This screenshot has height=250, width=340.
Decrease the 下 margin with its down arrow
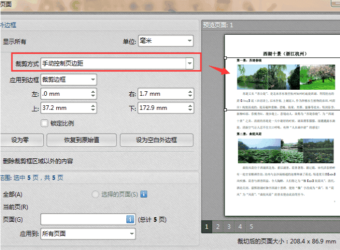tap(190, 110)
